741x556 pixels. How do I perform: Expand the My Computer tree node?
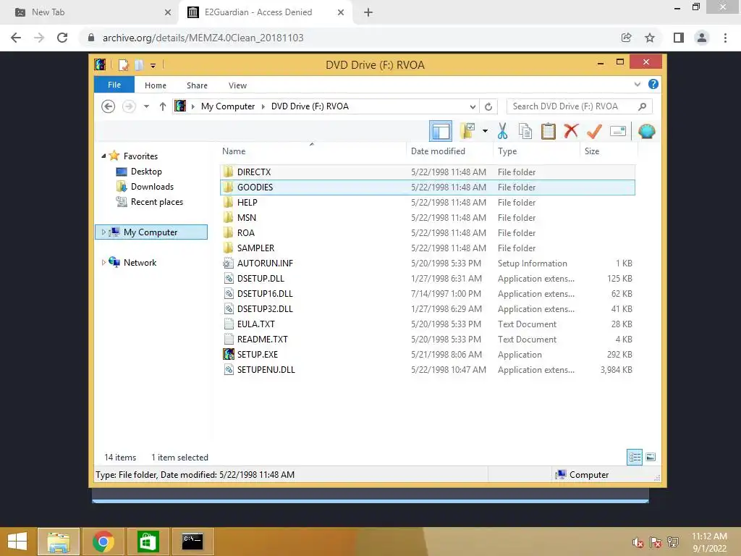tap(103, 232)
